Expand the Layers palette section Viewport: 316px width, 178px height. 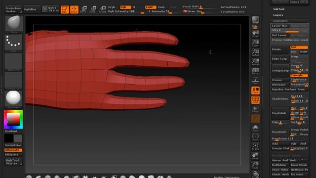click(278, 15)
